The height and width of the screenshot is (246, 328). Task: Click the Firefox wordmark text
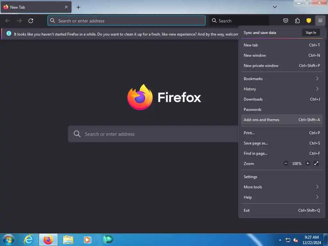click(179, 97)
